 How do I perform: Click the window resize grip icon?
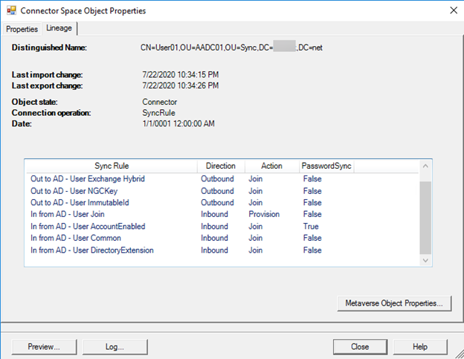(458, 354)
